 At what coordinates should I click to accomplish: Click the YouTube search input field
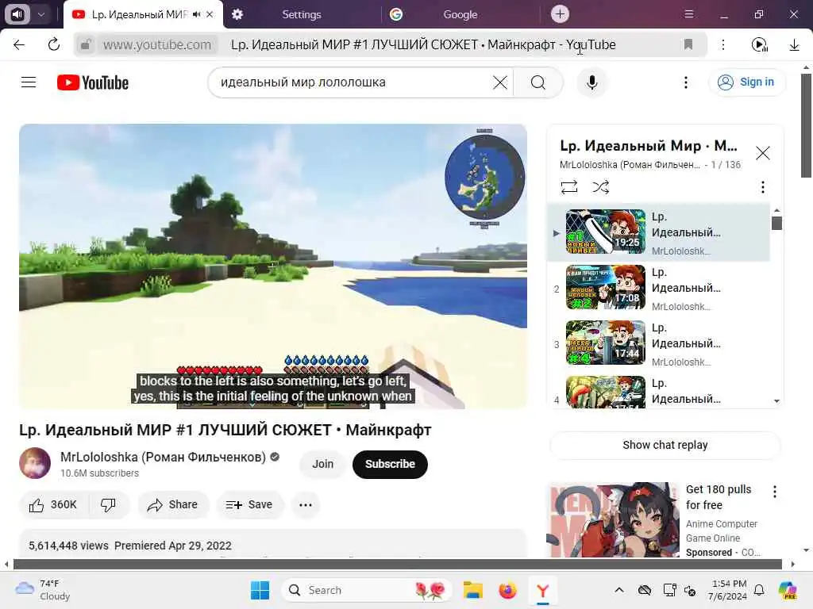pos(355,82)
